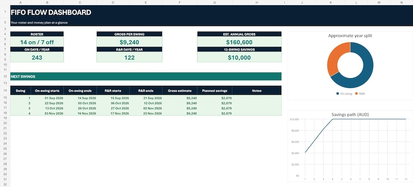Screen dimensions: 413x187
Task: Select the EST. ANNUAL GROSS header
Action: tap(239, 34)
